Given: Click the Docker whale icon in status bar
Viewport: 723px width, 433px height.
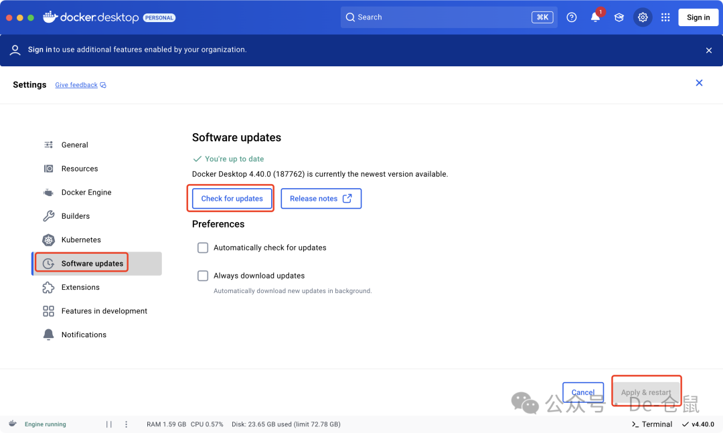Looking at the screenshot, I should (12, 424).
